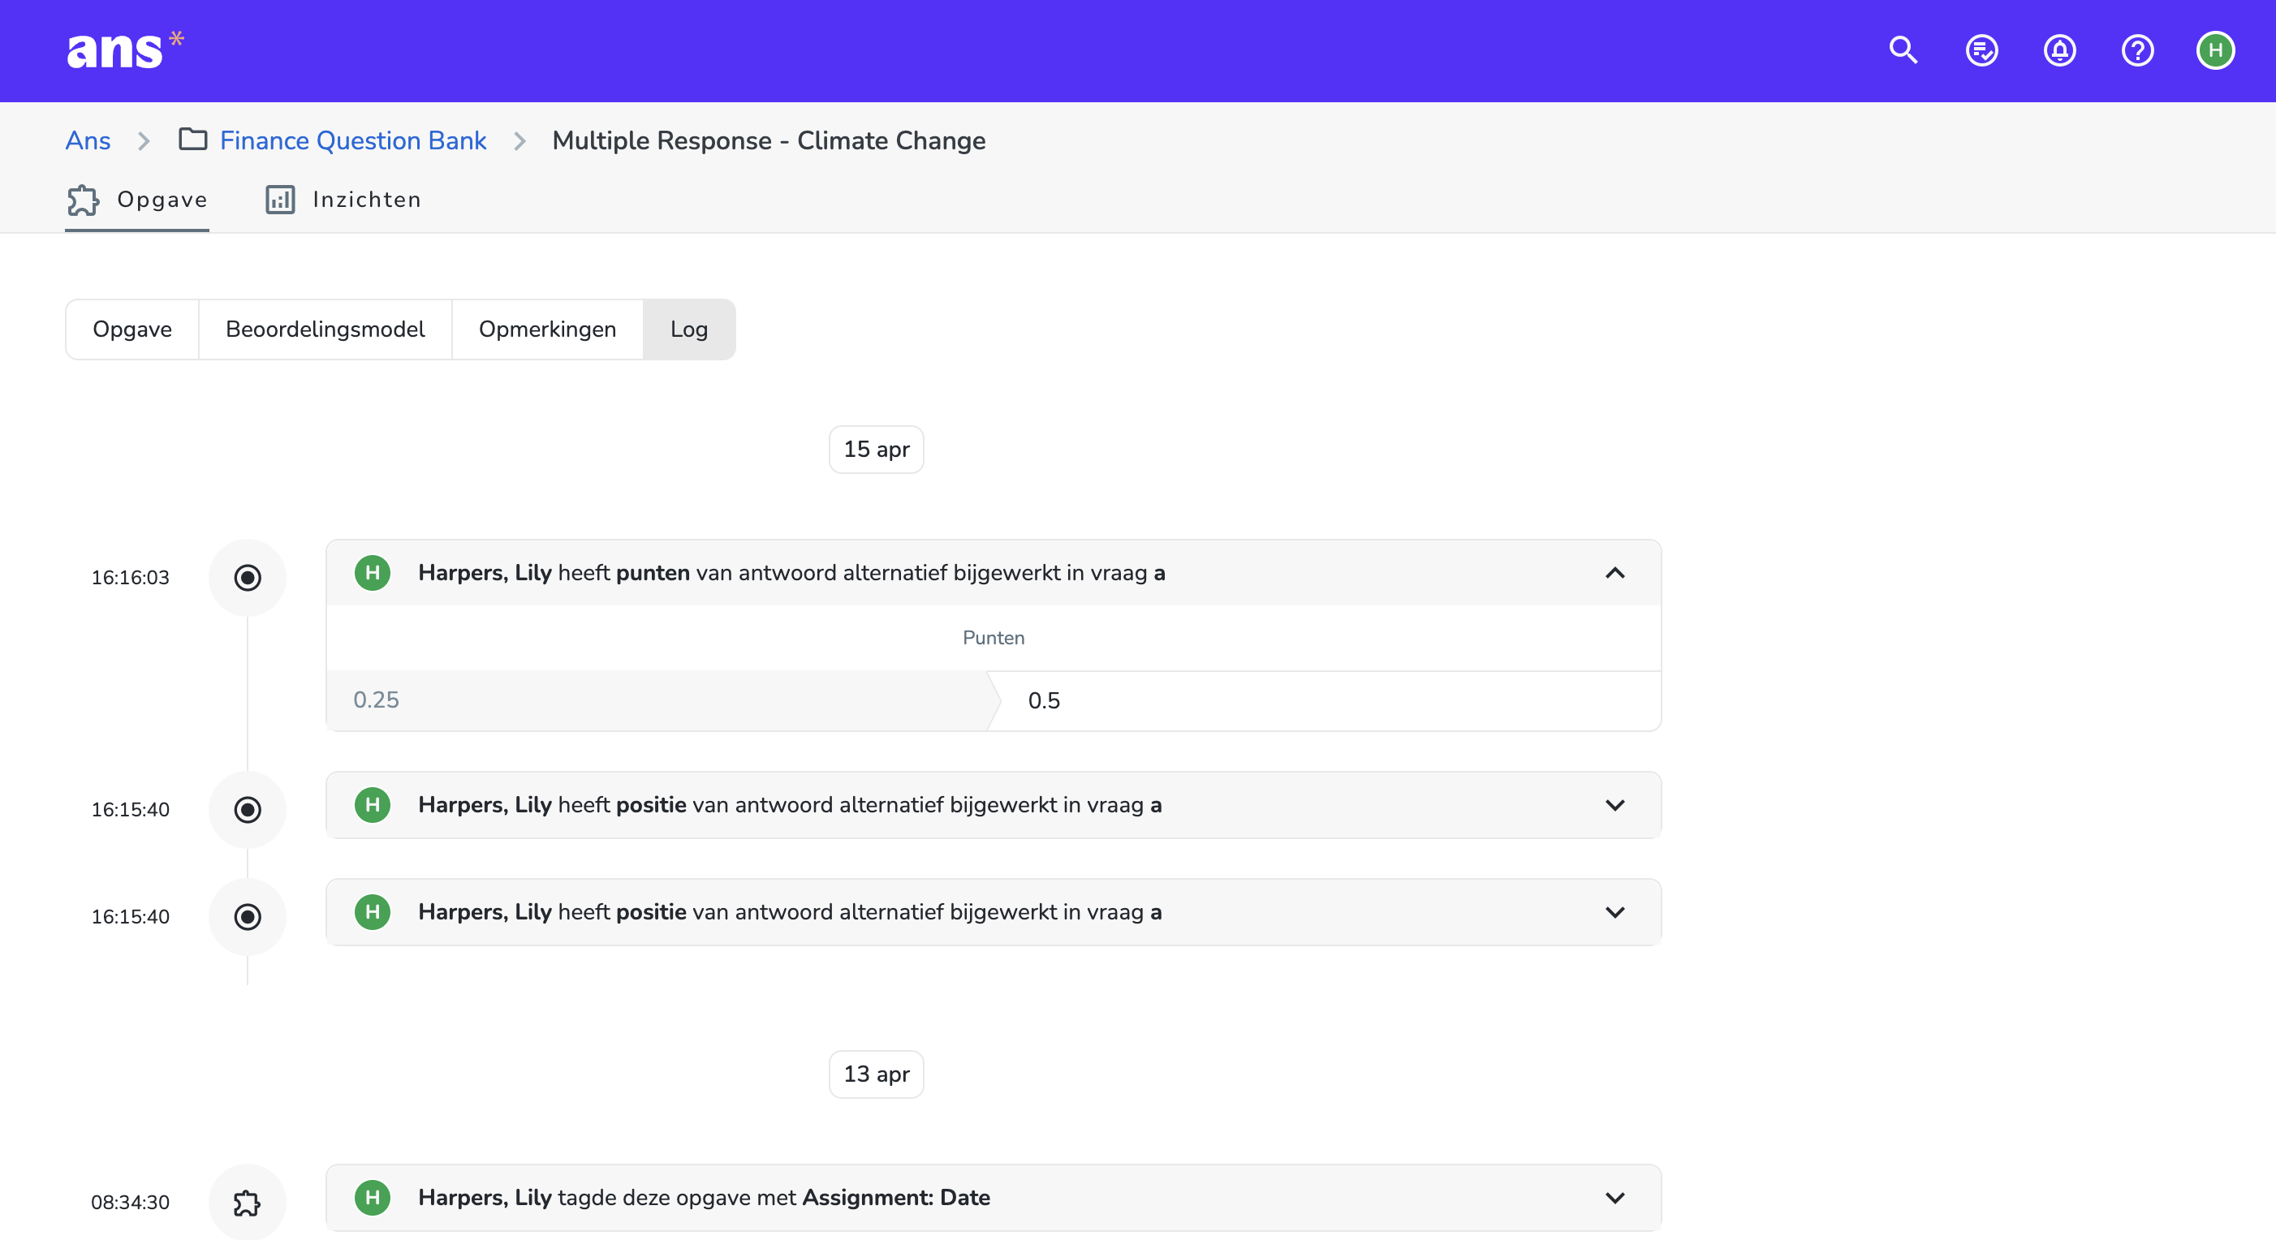Select the Opgave sub-tab button

coord(132,329)
